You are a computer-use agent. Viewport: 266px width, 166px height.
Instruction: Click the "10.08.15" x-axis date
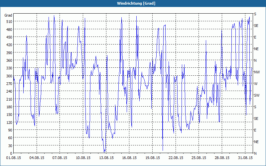click(x=83, y=158)
